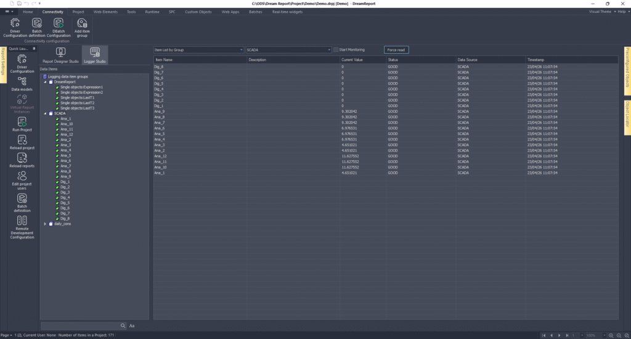Click the Save icon in title bar
Screen dimensions: 631x339
19,3
